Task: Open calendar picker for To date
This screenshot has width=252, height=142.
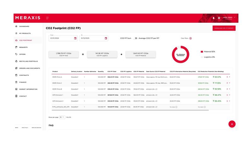Action: 106,38
